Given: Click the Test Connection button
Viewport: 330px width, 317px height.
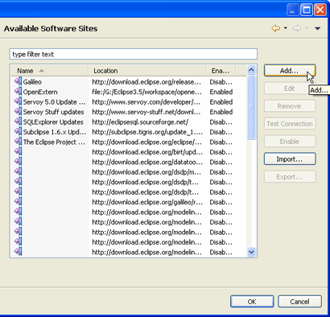Looking at the screenshot, I should click(x=290, y=124).
